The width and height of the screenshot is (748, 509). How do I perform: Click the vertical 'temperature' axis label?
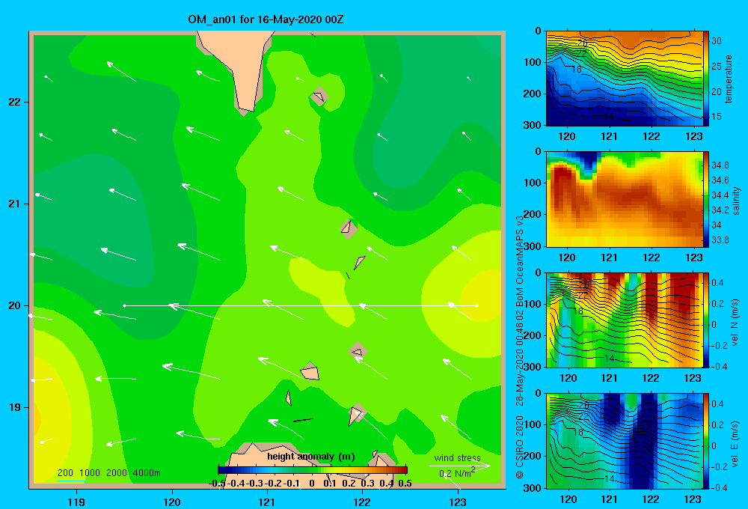coord(729,79)
